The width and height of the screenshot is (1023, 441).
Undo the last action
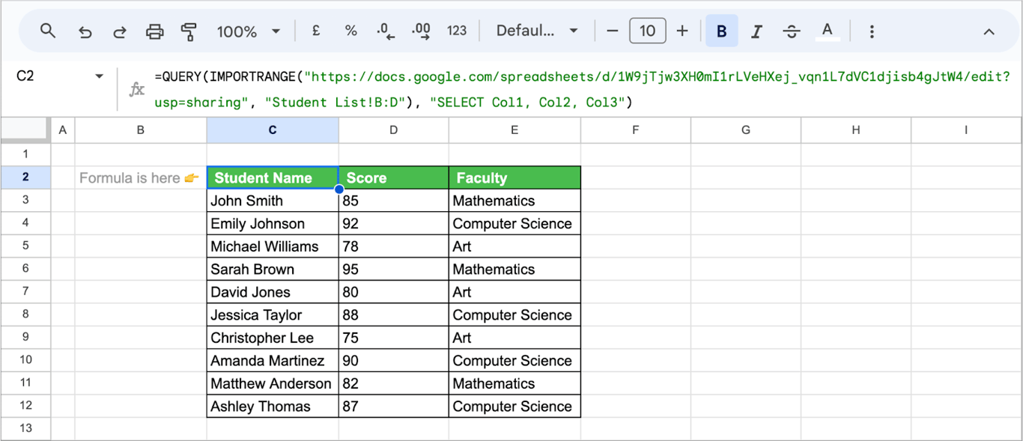(85, 31)
